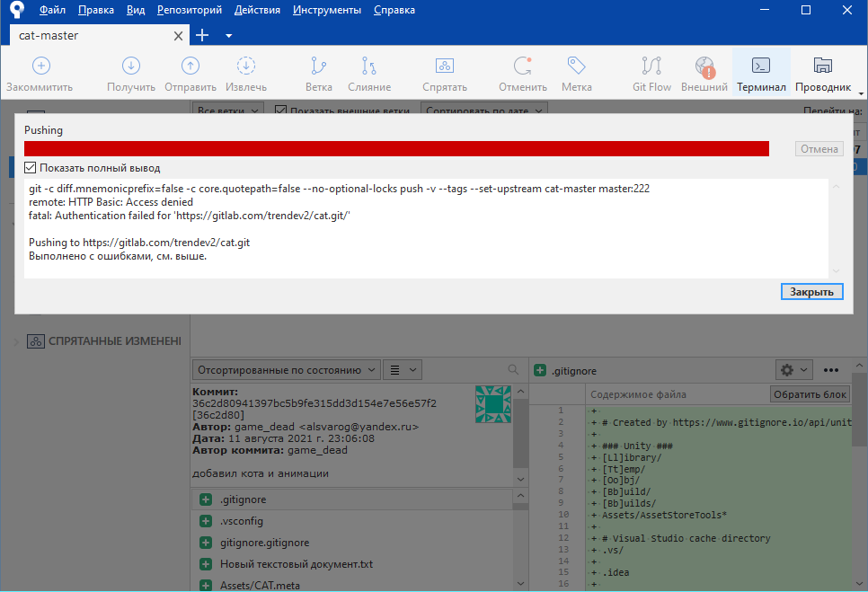Screen dimensions: 868x592
Task: Toggle Показать внешние ветки checkbox
Action: pos(280,110)
